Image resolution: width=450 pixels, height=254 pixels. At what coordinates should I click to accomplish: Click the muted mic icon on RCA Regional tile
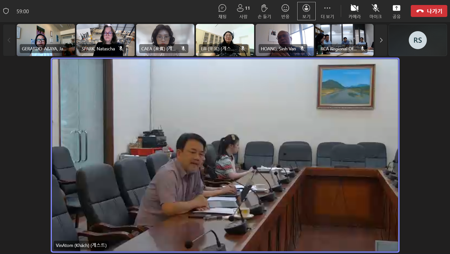point(363,49)
